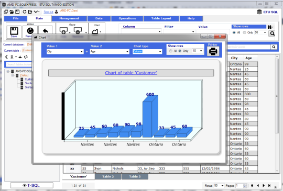Select the 'All' radio in Chart Show rows
Viewport: 283px width, 191px height.
tap(170, 51)
